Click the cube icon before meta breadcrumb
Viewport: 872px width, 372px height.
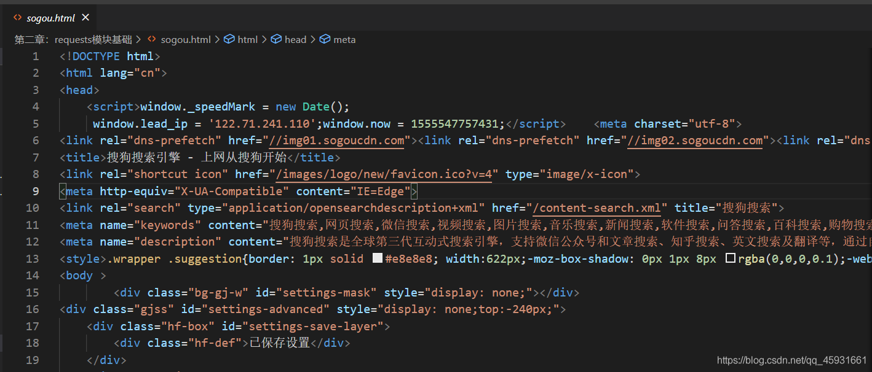325,39
